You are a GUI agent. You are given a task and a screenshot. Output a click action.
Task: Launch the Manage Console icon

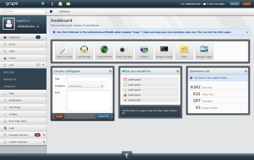(164, 51)
